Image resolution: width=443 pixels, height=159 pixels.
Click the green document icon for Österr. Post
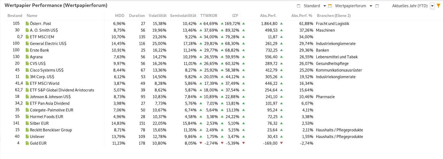27,24
